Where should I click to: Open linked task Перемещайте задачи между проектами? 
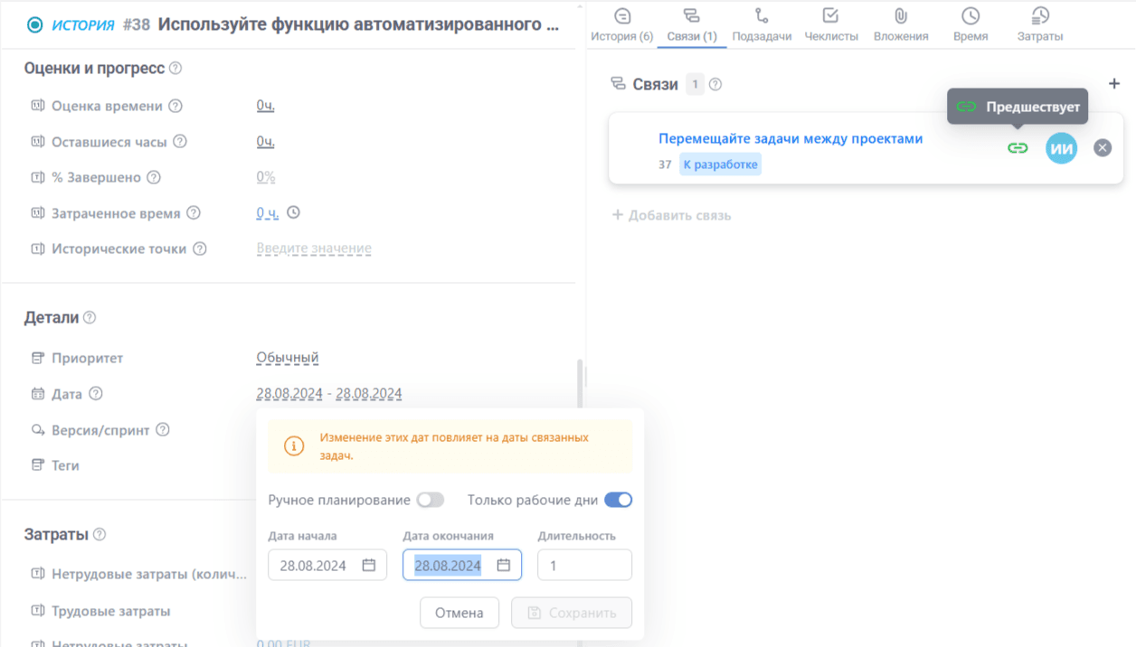coord(790,139)
